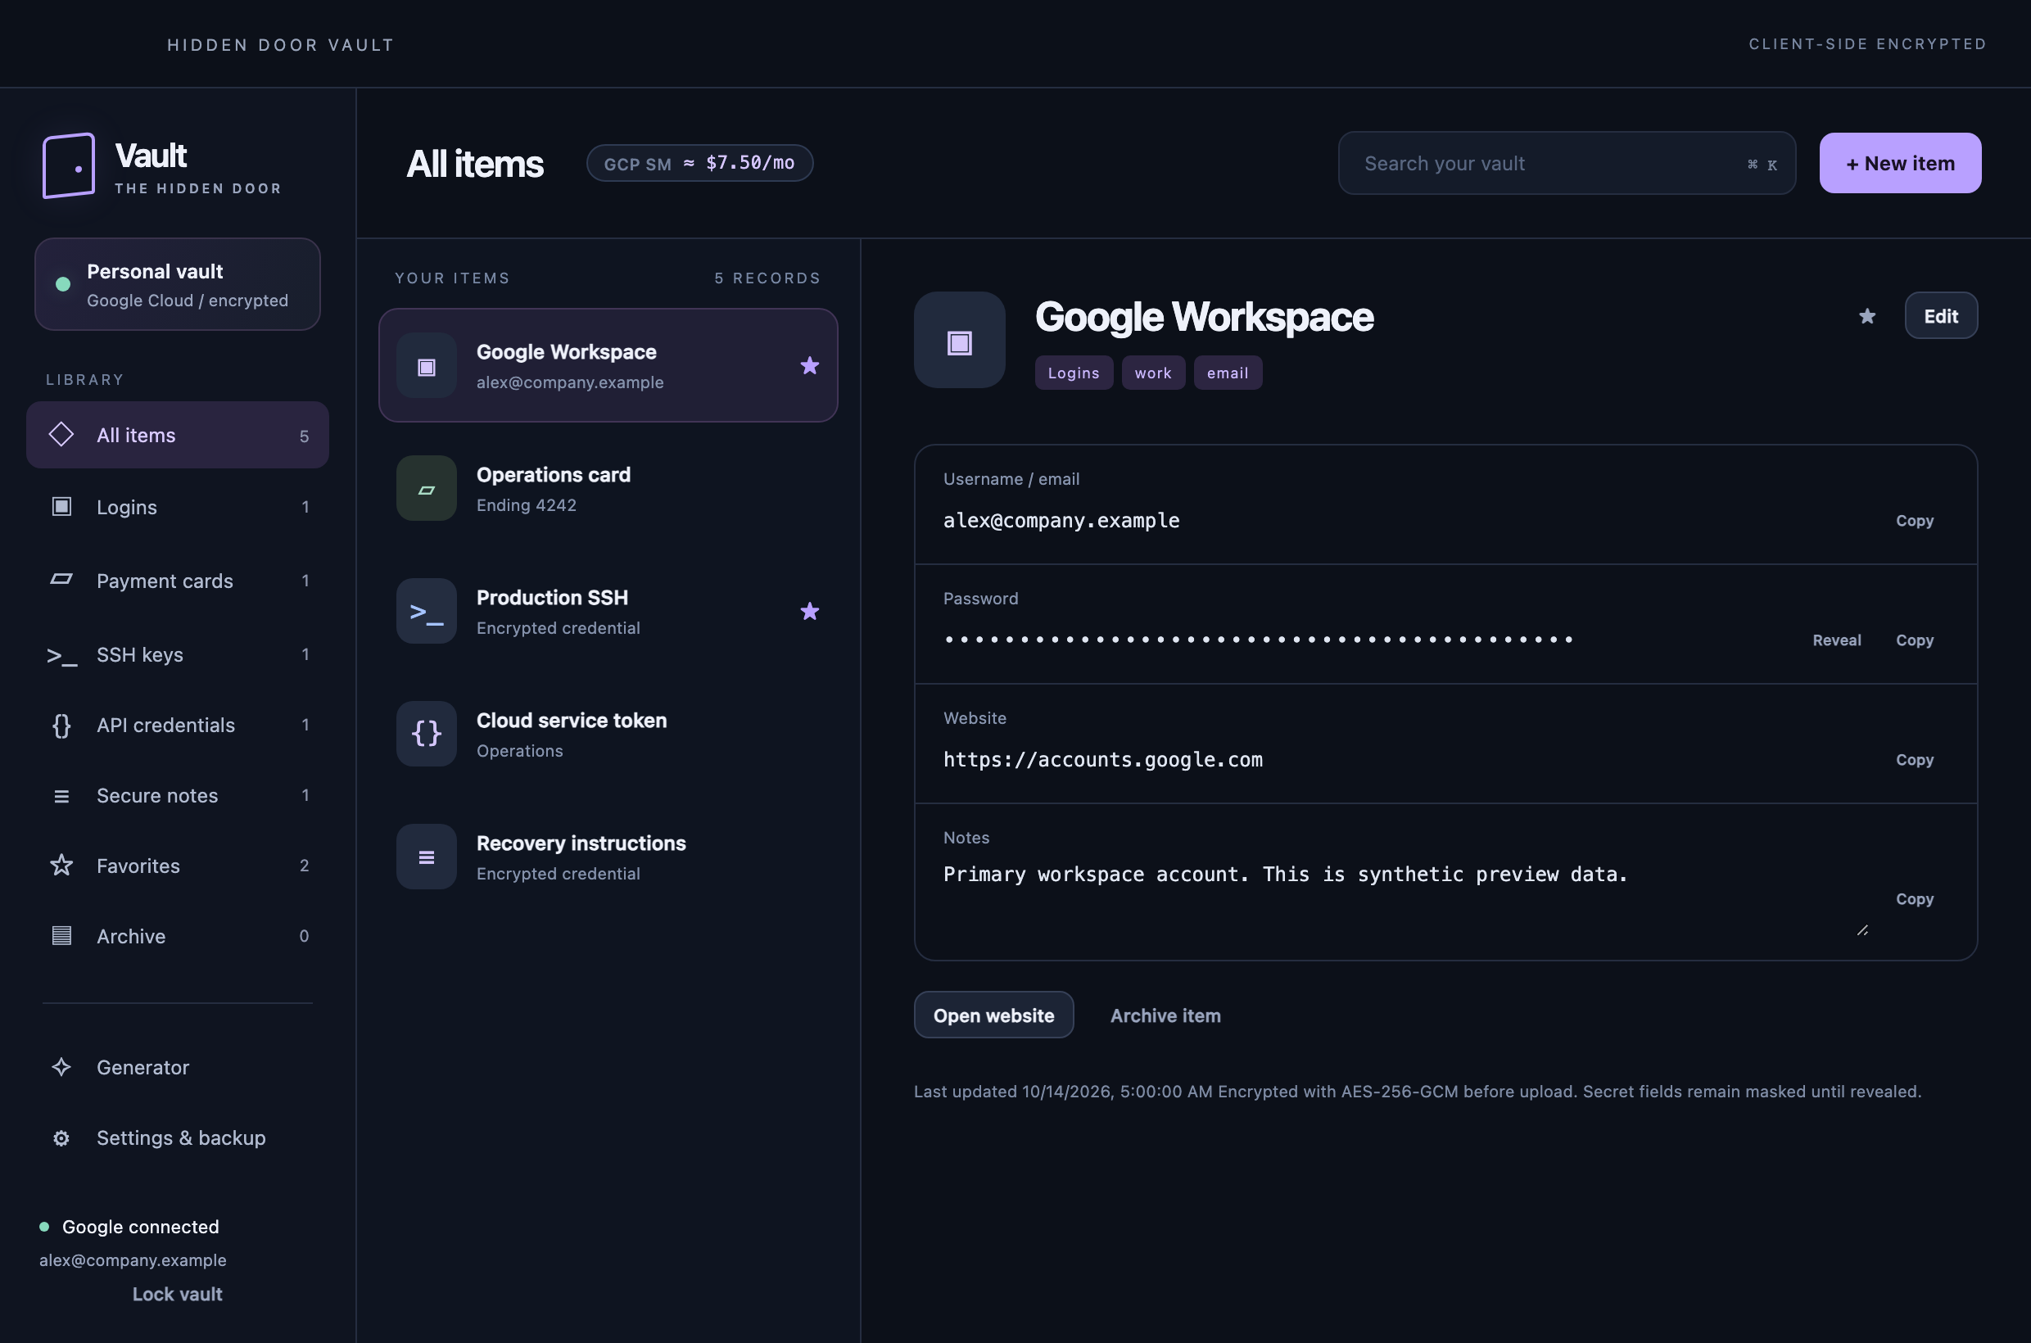
Task: Lock the vault
Action: click(178, 1293)
